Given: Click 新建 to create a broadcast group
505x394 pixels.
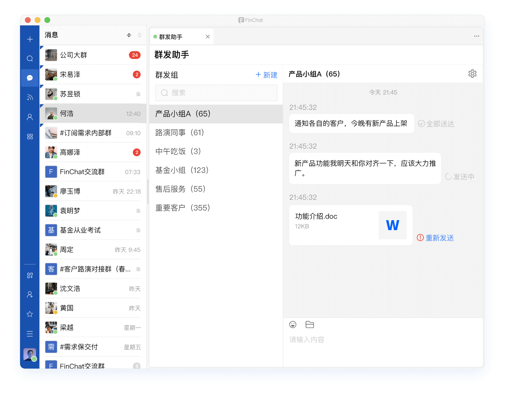Looking at the screenshot, I should [x=266, y=75].
